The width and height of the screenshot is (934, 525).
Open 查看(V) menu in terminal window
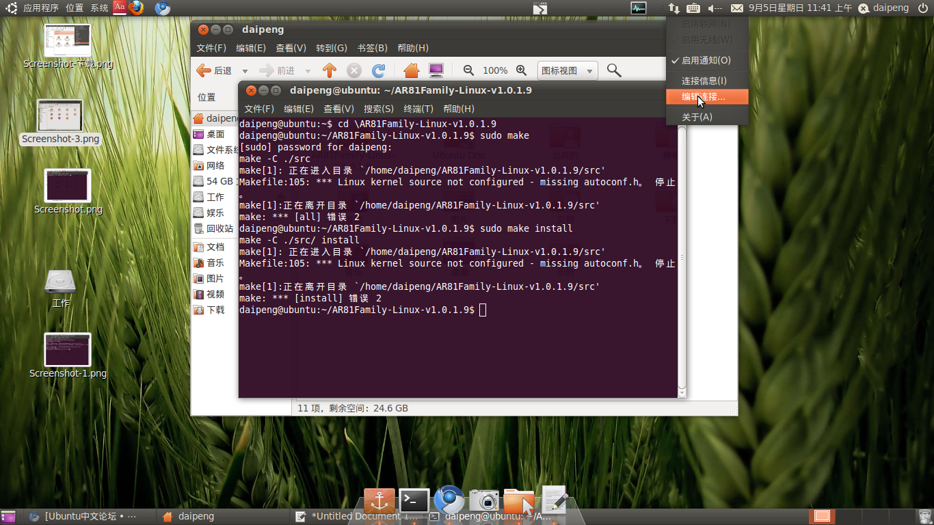tap(338, 109)
